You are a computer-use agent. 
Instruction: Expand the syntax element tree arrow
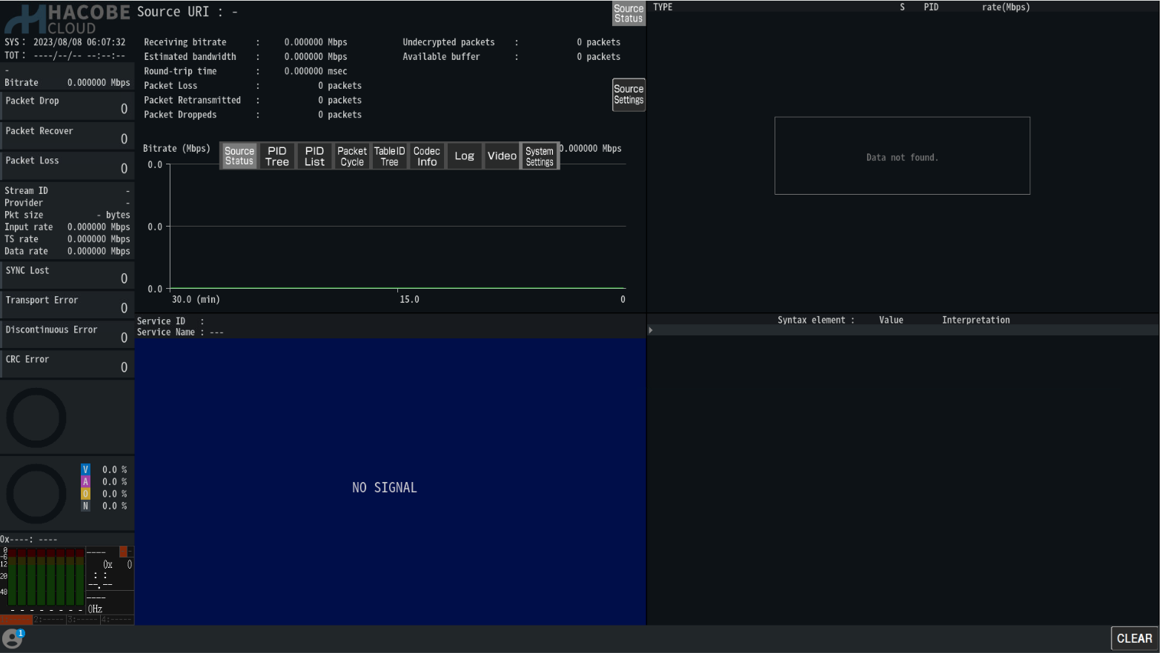pyautogui.click(x=651, y=330)
